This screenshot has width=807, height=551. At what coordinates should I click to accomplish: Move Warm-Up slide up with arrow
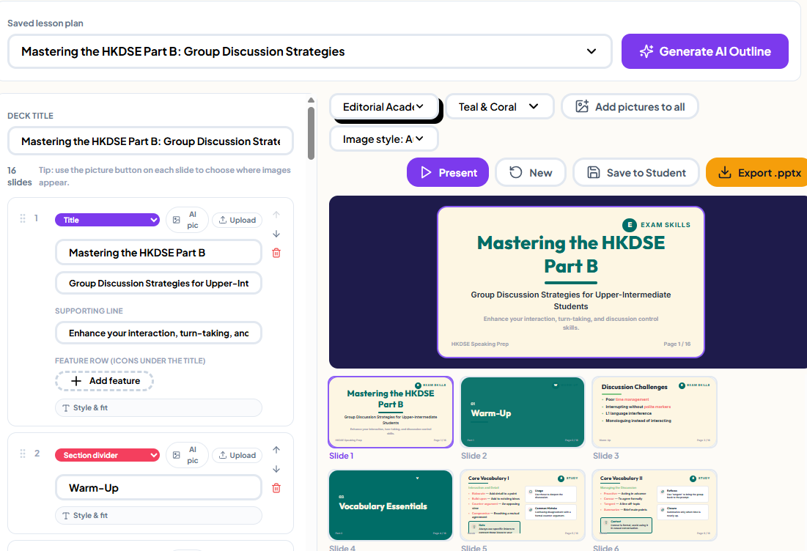coord(276,450)
